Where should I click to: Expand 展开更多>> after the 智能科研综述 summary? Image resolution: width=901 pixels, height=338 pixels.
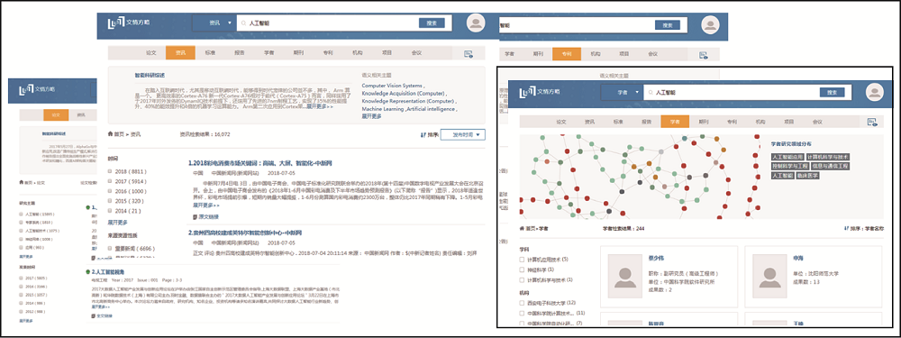319,107
